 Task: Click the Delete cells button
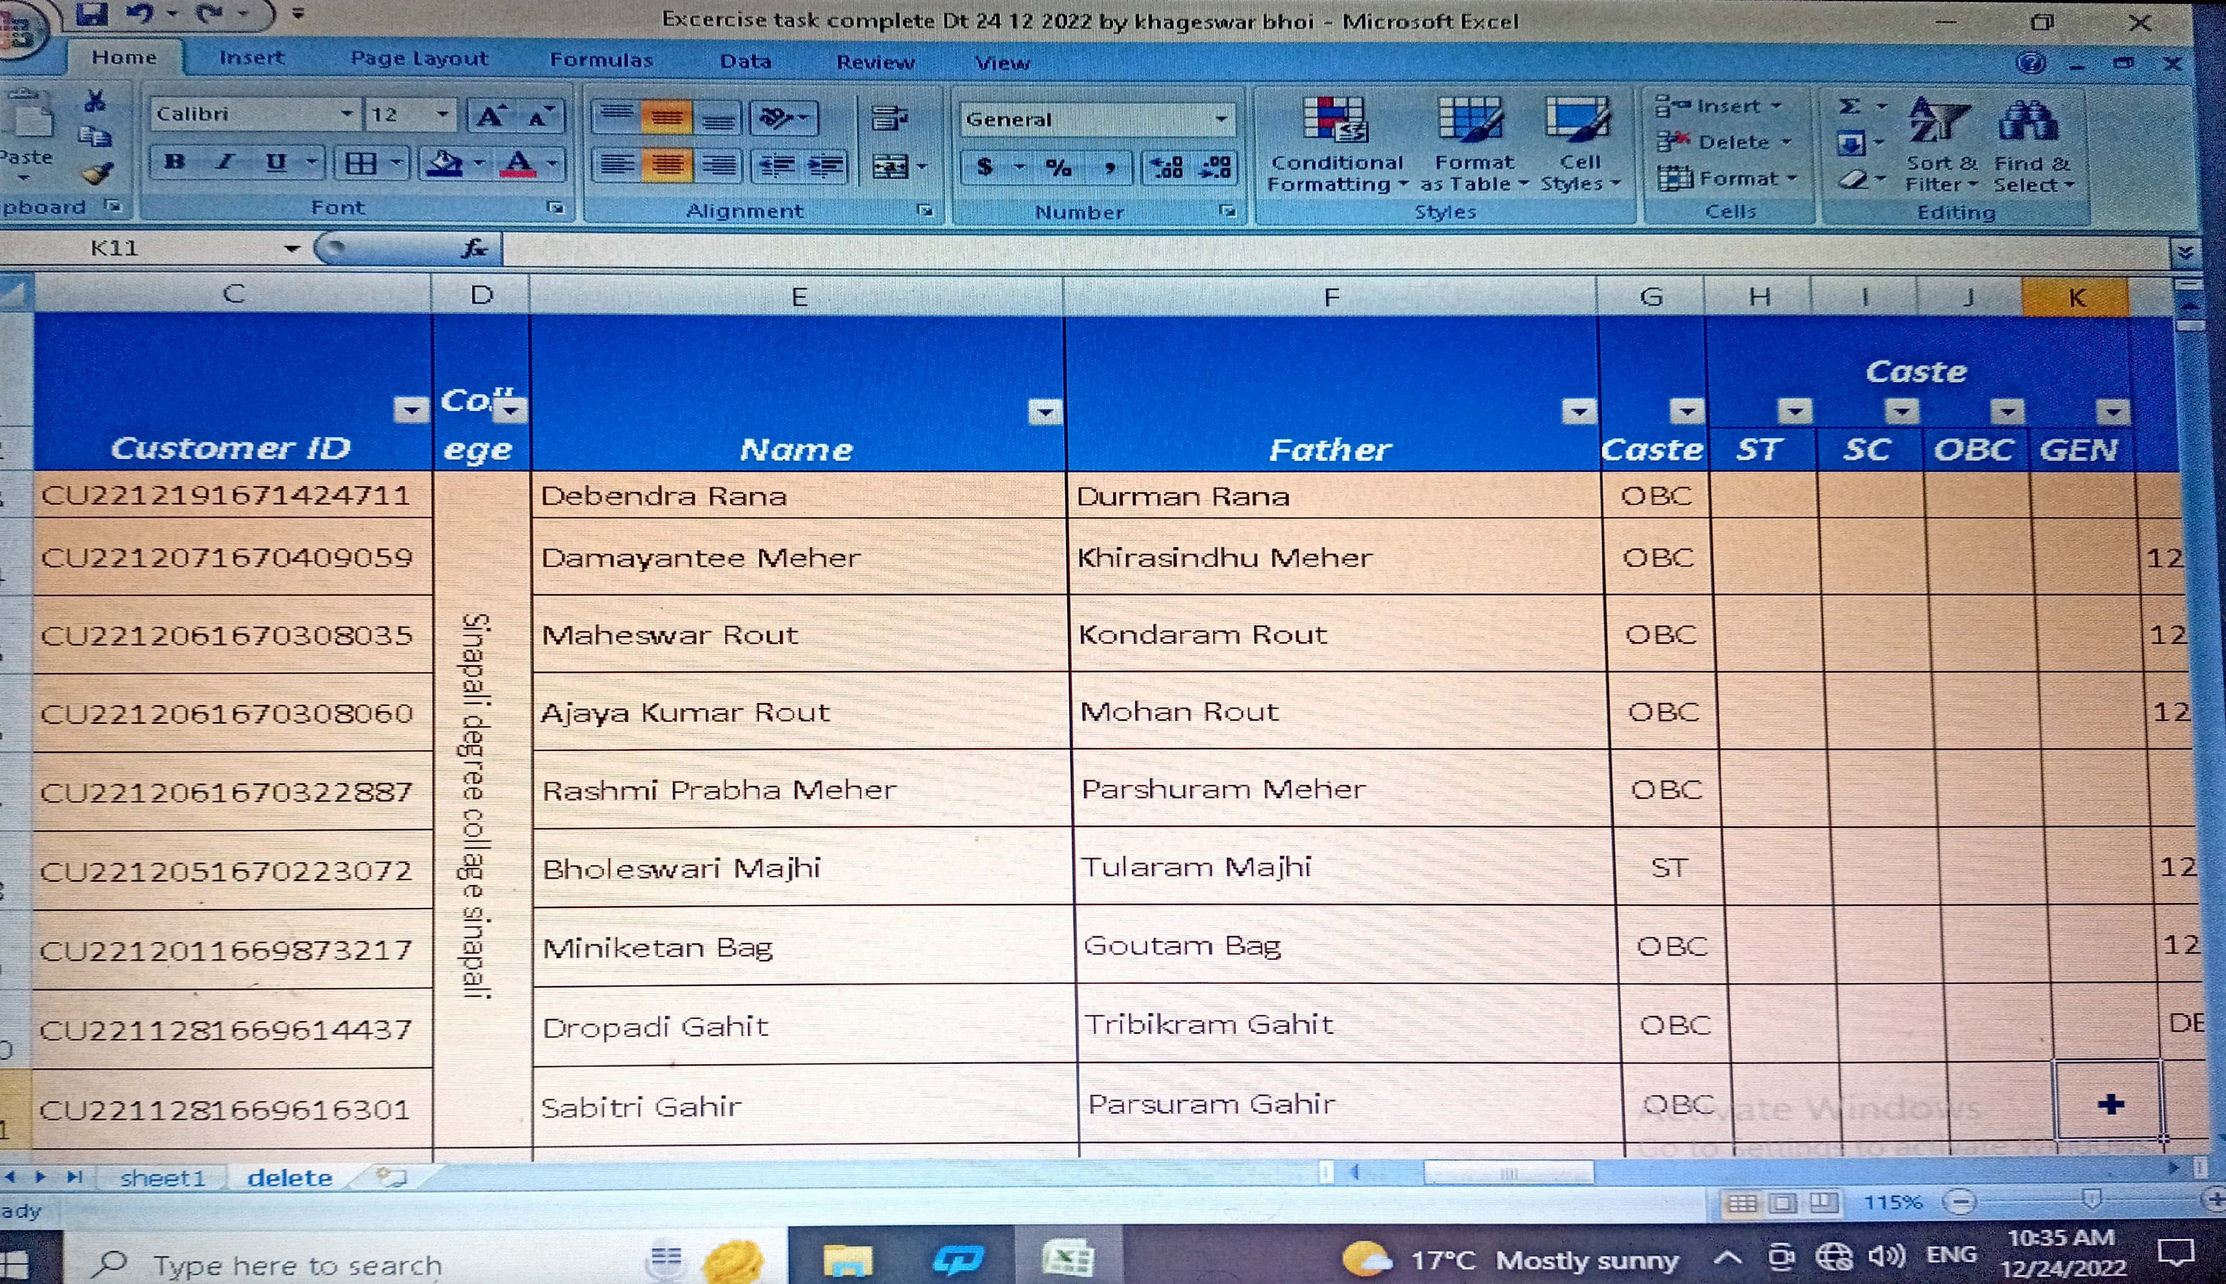pos(1731,142)
